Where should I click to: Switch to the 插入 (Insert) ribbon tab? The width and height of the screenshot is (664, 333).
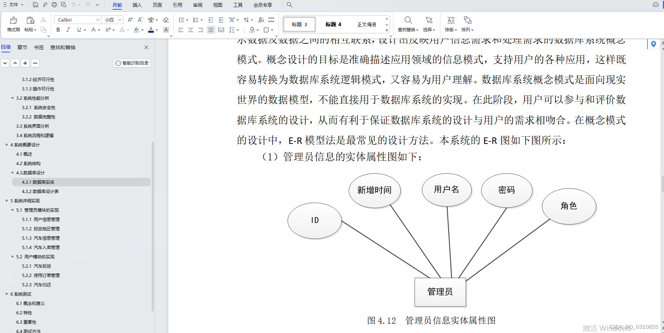pyautogui.click(x=137, y=5)
